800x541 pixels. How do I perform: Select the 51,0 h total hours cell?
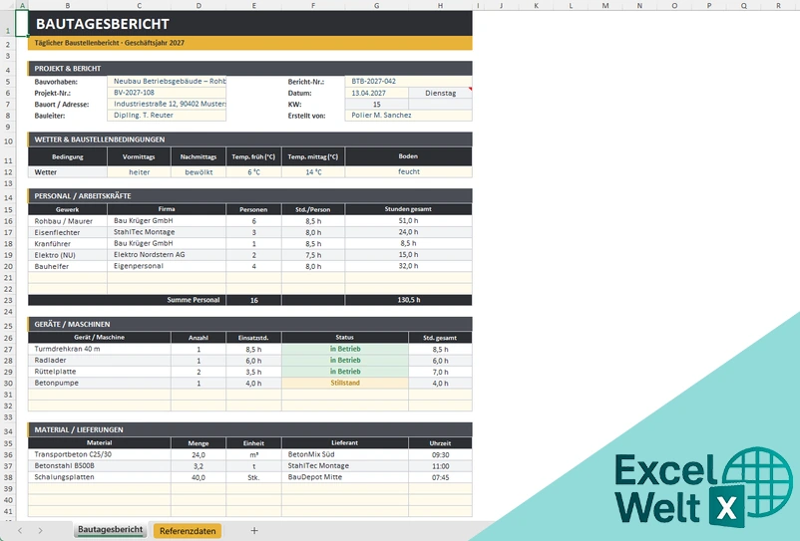[408, 221]
